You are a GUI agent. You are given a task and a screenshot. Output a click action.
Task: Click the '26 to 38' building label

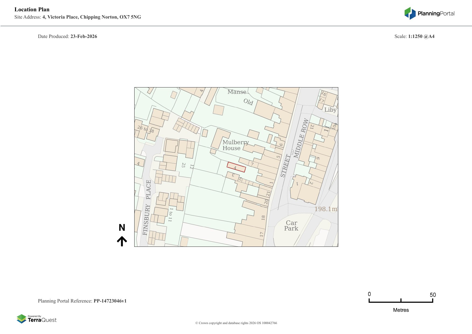(146, 129)
